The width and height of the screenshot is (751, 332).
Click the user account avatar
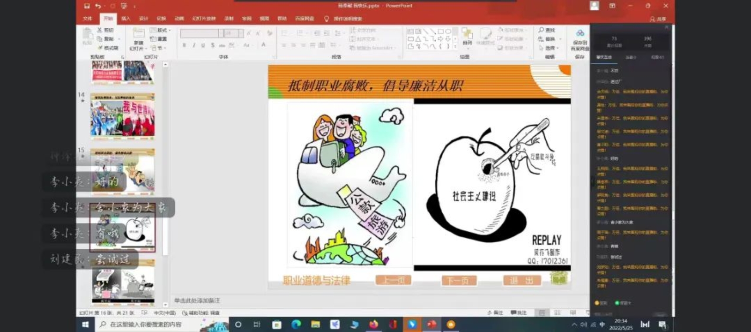(594, 6)
